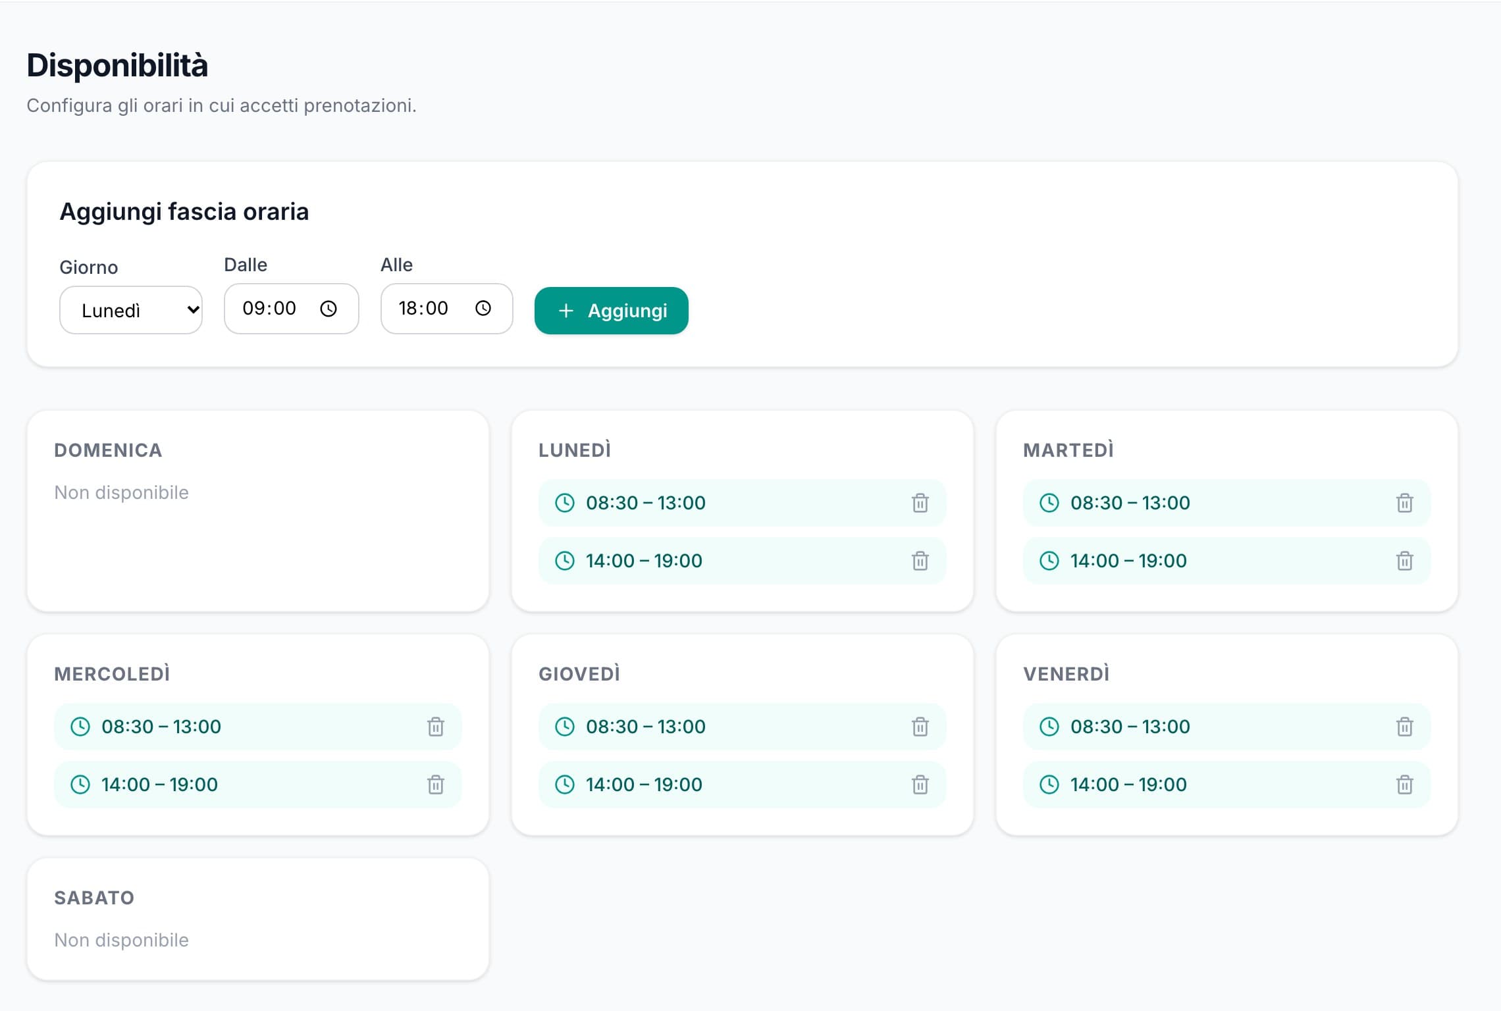The image size is (1501, 1011).
Task: Open time picker clock in Dalle field
Action: (329, 309)
